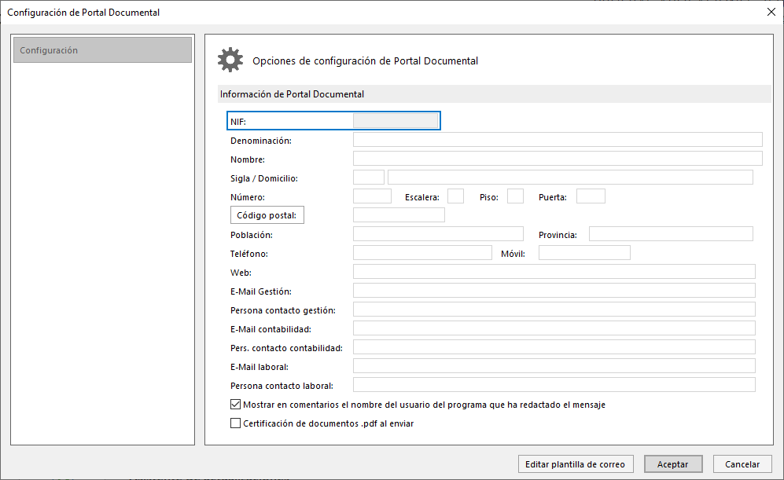The width and height of the screenshot is (784, 480).
Task: Focus the Web address field
Action: pos(554,272)
